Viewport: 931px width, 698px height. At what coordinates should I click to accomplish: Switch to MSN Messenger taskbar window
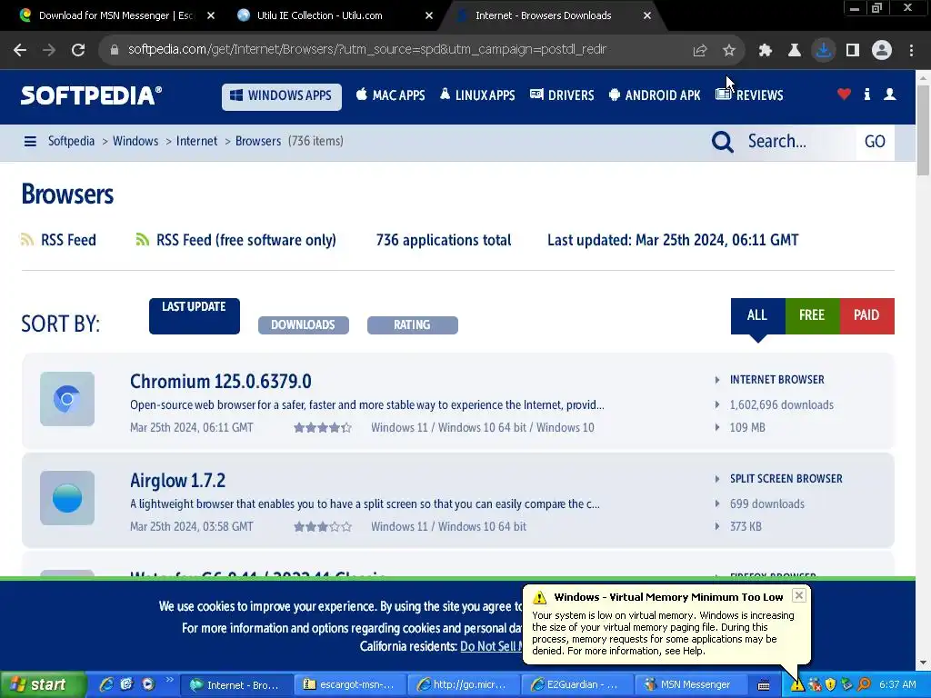click(691, 685)
